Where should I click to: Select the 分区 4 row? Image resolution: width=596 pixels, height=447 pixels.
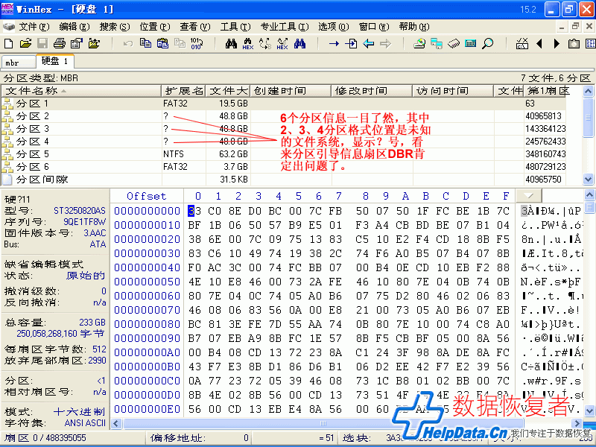[x=283, y=142]
